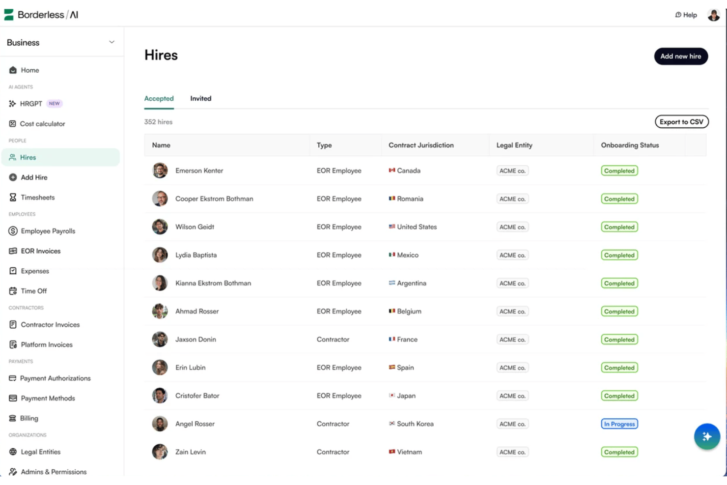Click Kianna Ekstrom Bothman's Argentina cell

click(408, 284)
